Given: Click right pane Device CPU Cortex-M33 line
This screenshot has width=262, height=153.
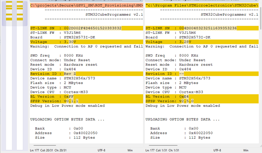Looking at the screenshot, I should point(174,92).
